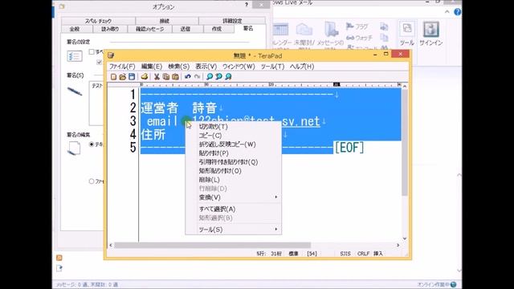Select the Text radio button in signature edit
This screenshot has height=289, width=514.
point(92,144)
